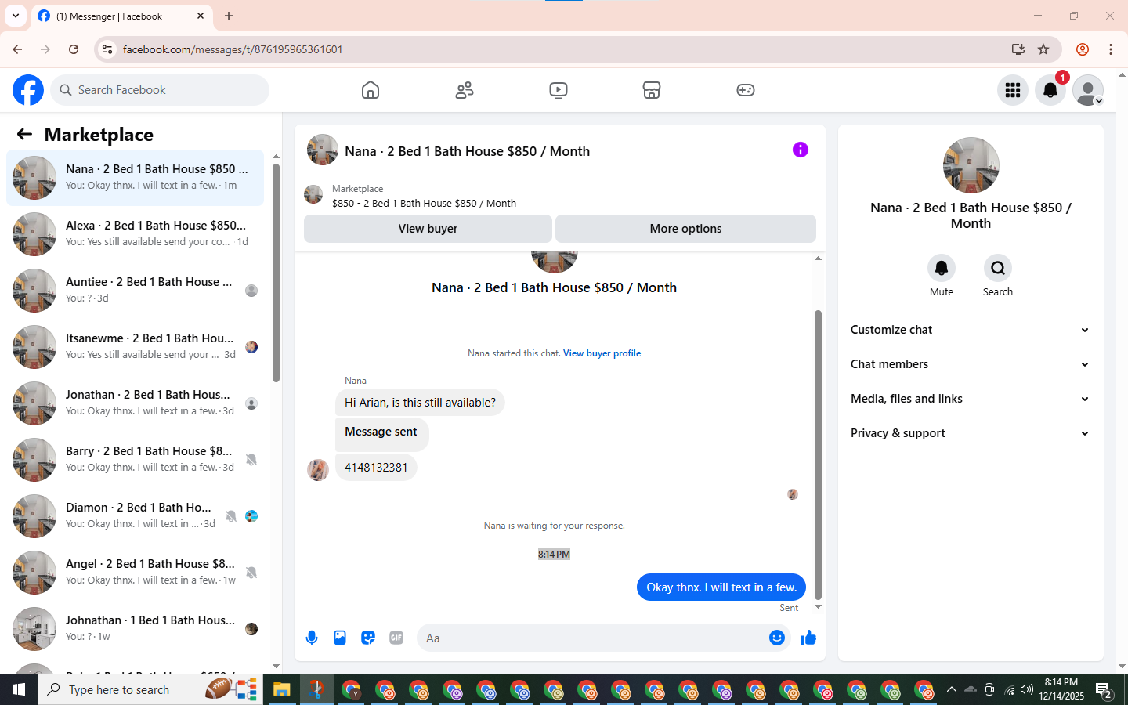Open Chrome's three-dot menu

pos(1111,49)
